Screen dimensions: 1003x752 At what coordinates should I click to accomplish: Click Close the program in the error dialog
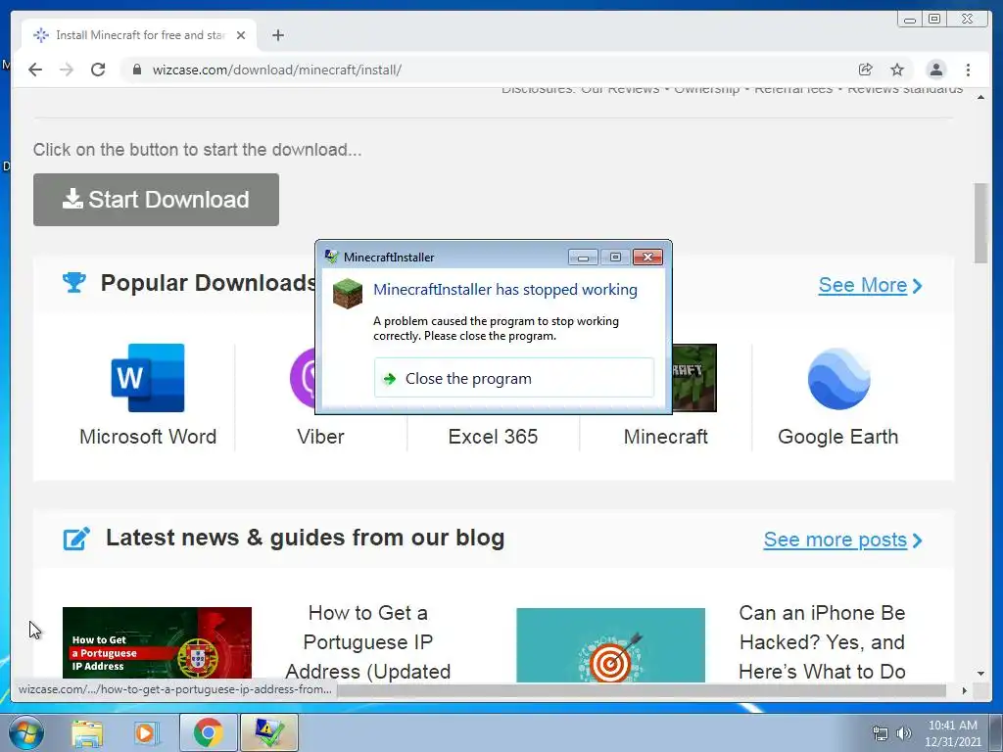[513, 378]
